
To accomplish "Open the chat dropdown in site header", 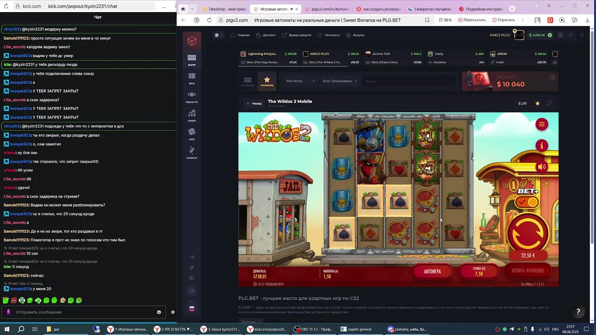I will click(218, 35).
